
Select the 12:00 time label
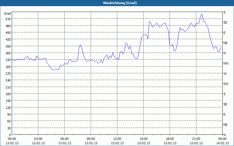(117, 139)
